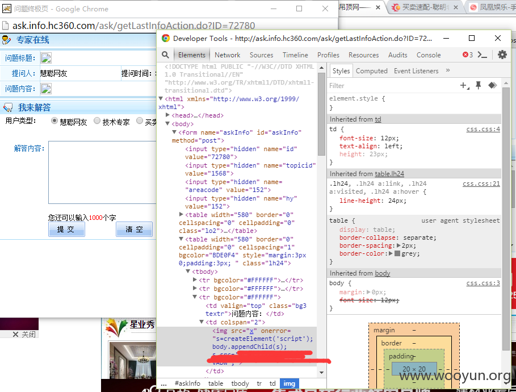Viewport: 516px width, 392px height.
Task: Click the Inherited from table.lh24 link
Action: click(389, 174)
